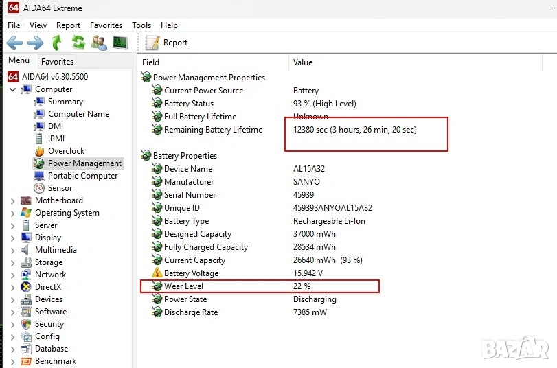Viewport: 557px width, 368px height.
Task: Select the Overclock flame item
Action: pyautogui.click(x=66, y=151)
